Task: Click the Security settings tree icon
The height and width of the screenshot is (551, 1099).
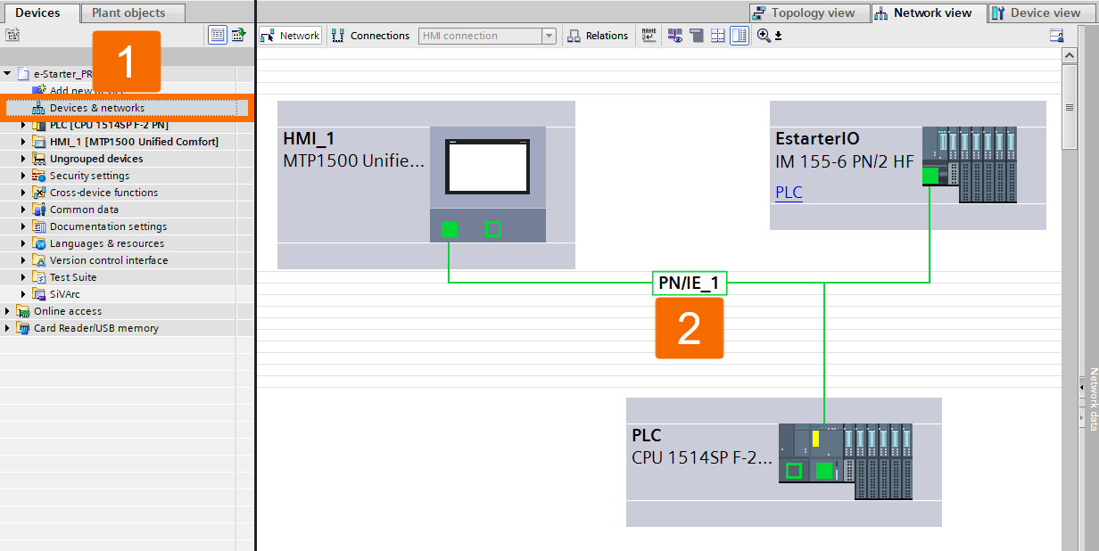Action: coord(38,176)
